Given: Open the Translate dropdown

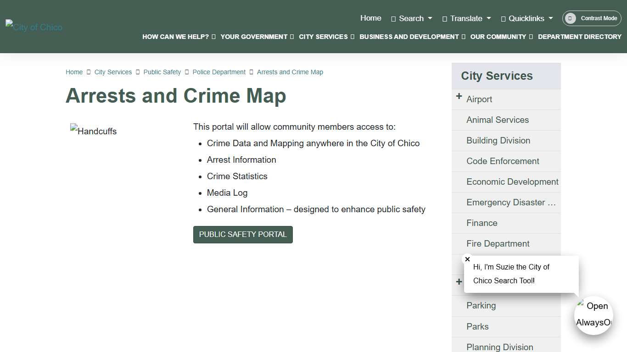Looking at the screenshot, I should (466, 18).
